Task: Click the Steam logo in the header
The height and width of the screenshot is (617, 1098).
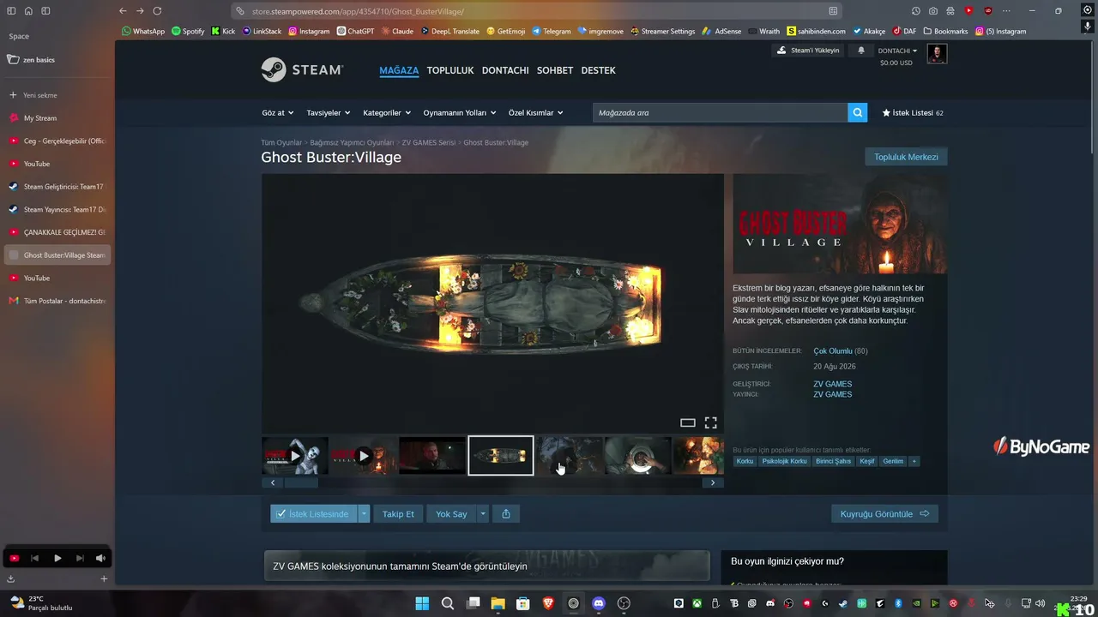Action: (302, 69)
